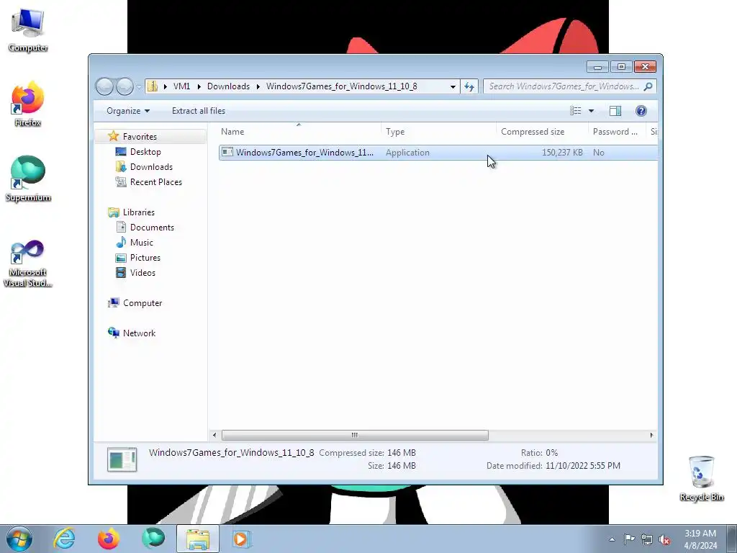Click the Windows Start orb

click(x=19, y=539)
